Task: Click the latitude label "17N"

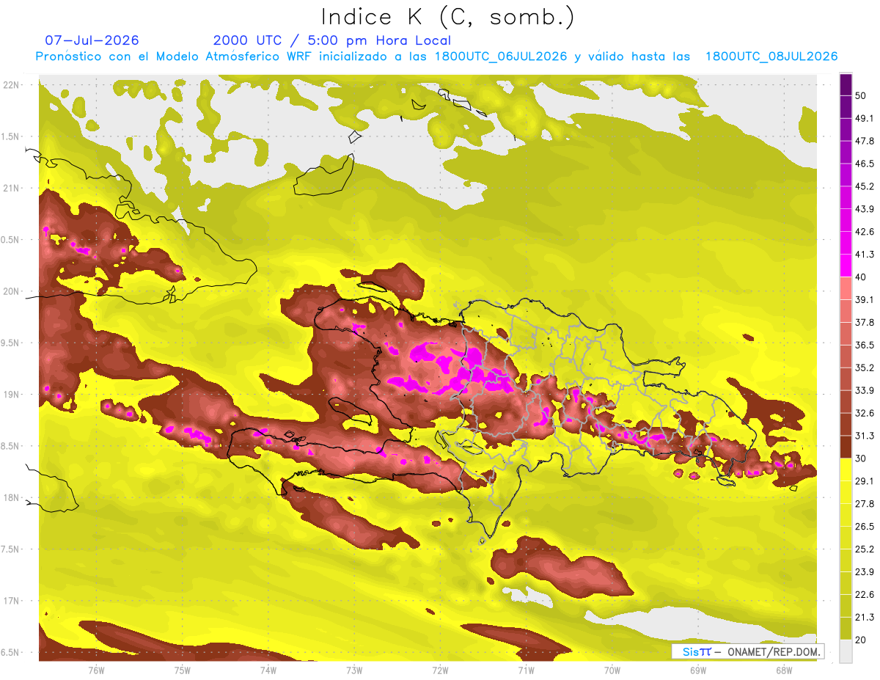Action: (x=10, y=601)
